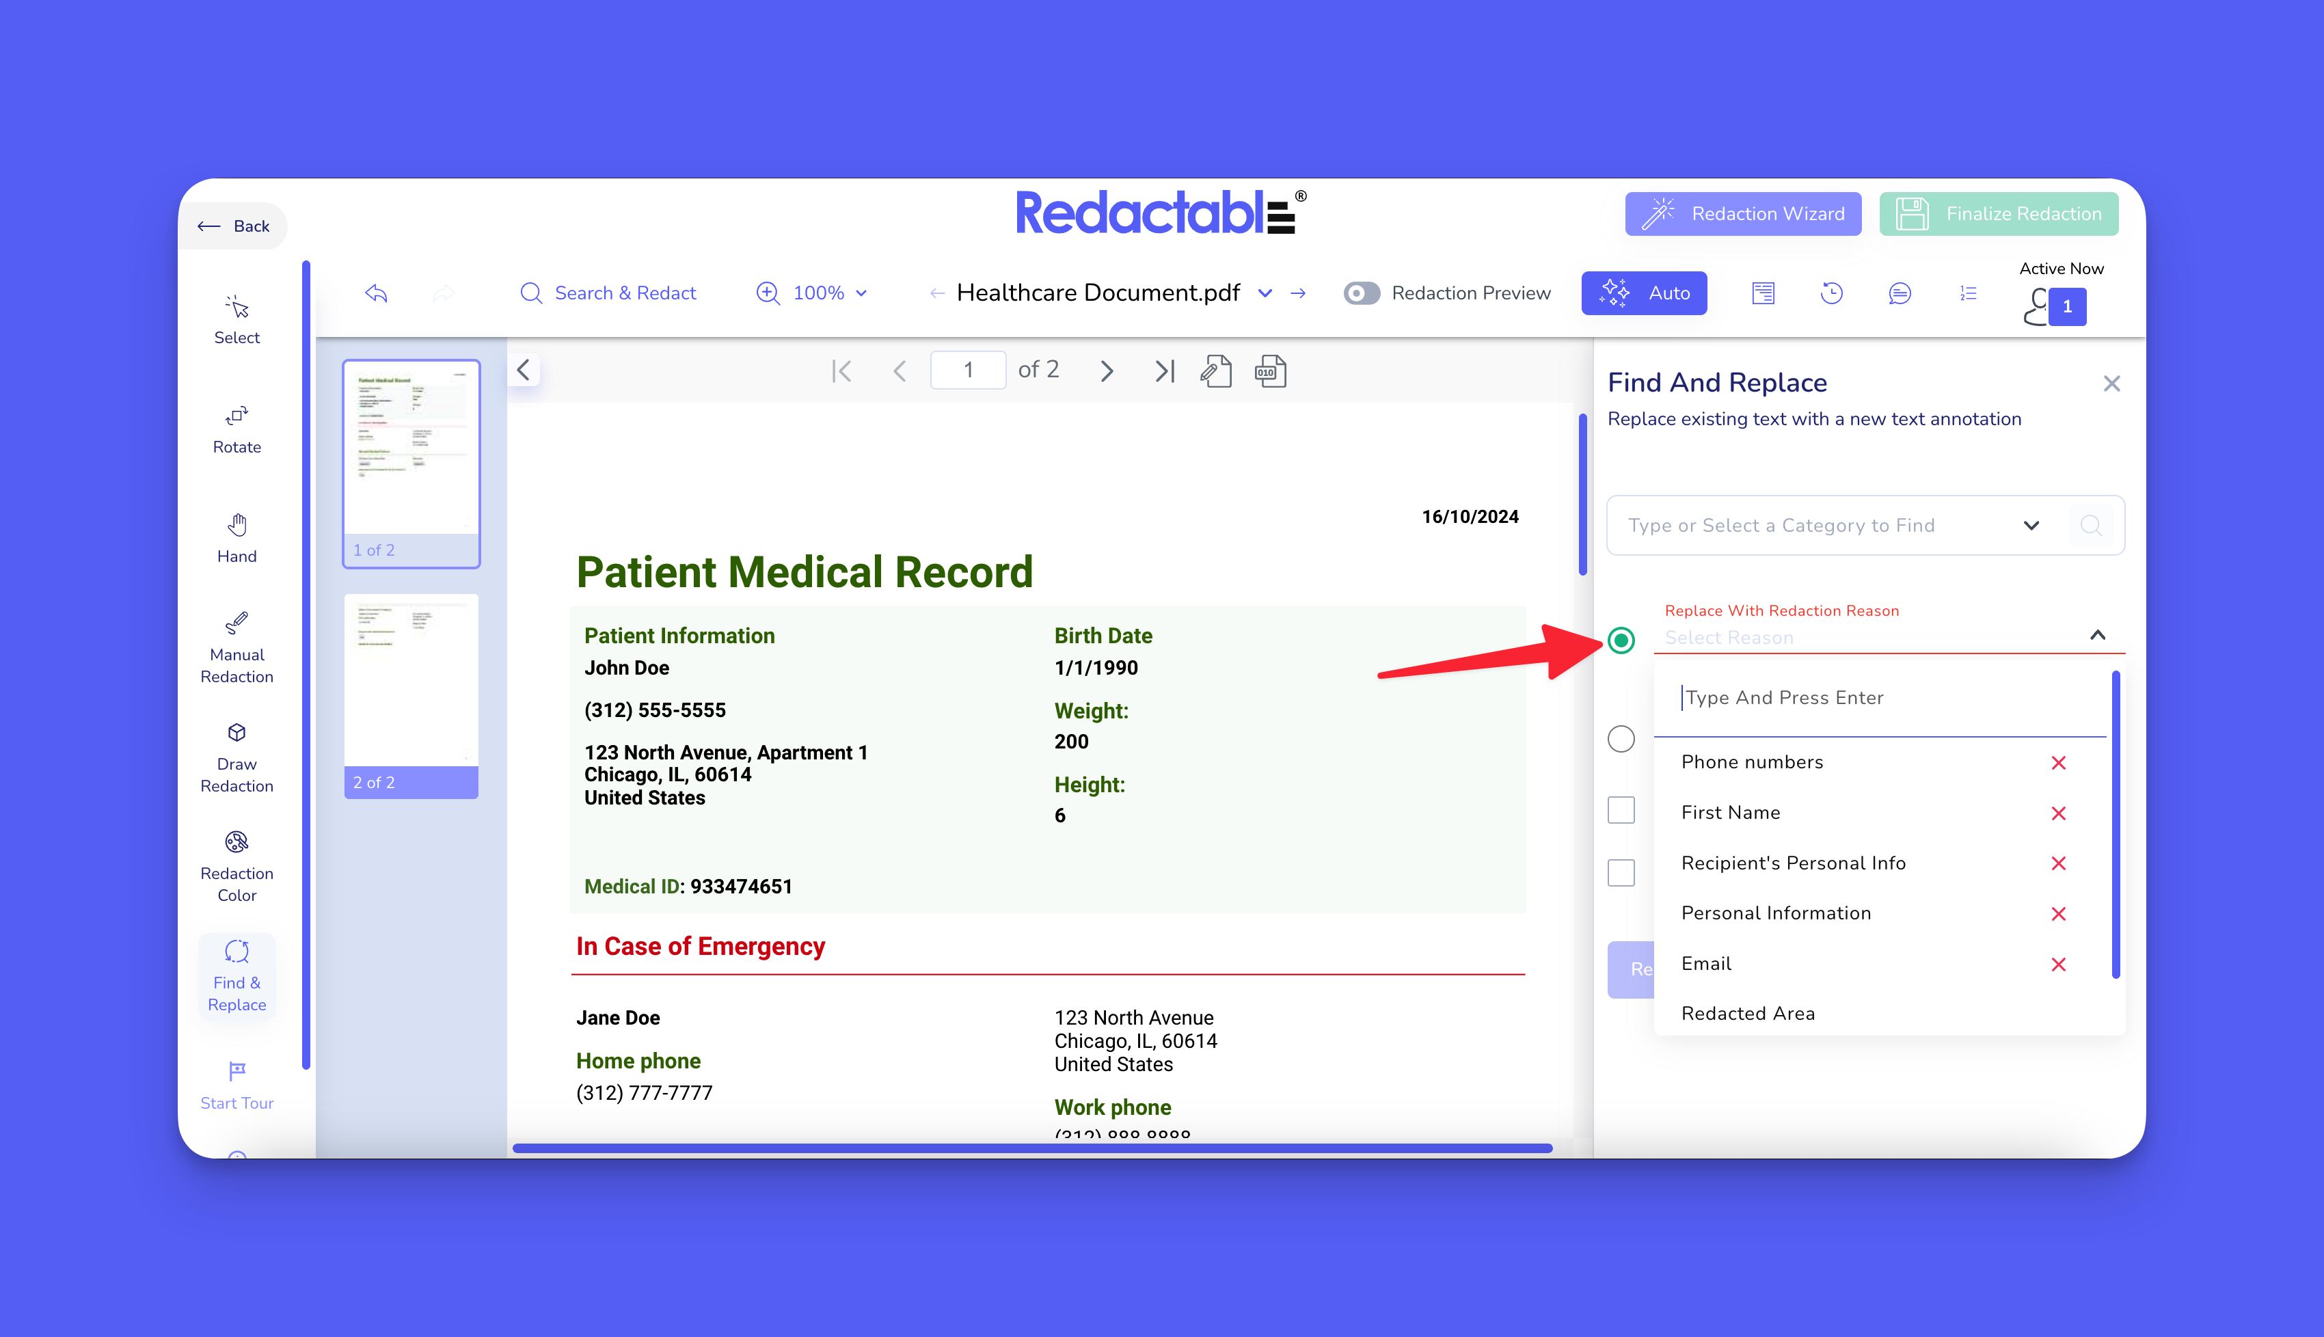The height and width of the screenshot is (1337, 2324).
Task: Jump to last page icon
Action: tap(1164, 371)
